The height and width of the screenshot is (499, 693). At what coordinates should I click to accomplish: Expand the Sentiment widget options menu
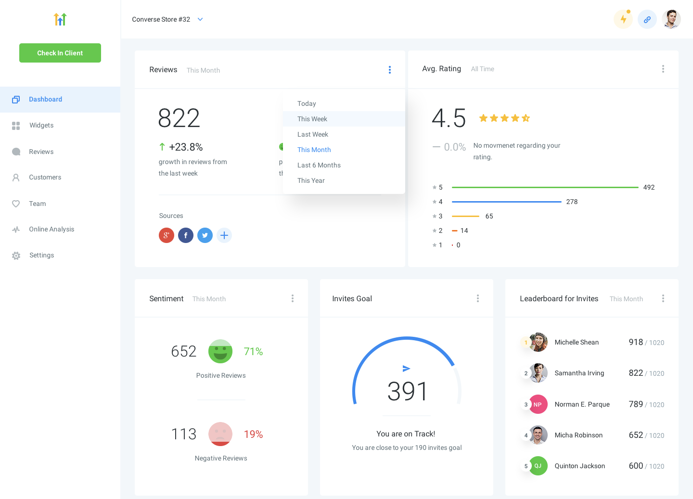[293, 298]
